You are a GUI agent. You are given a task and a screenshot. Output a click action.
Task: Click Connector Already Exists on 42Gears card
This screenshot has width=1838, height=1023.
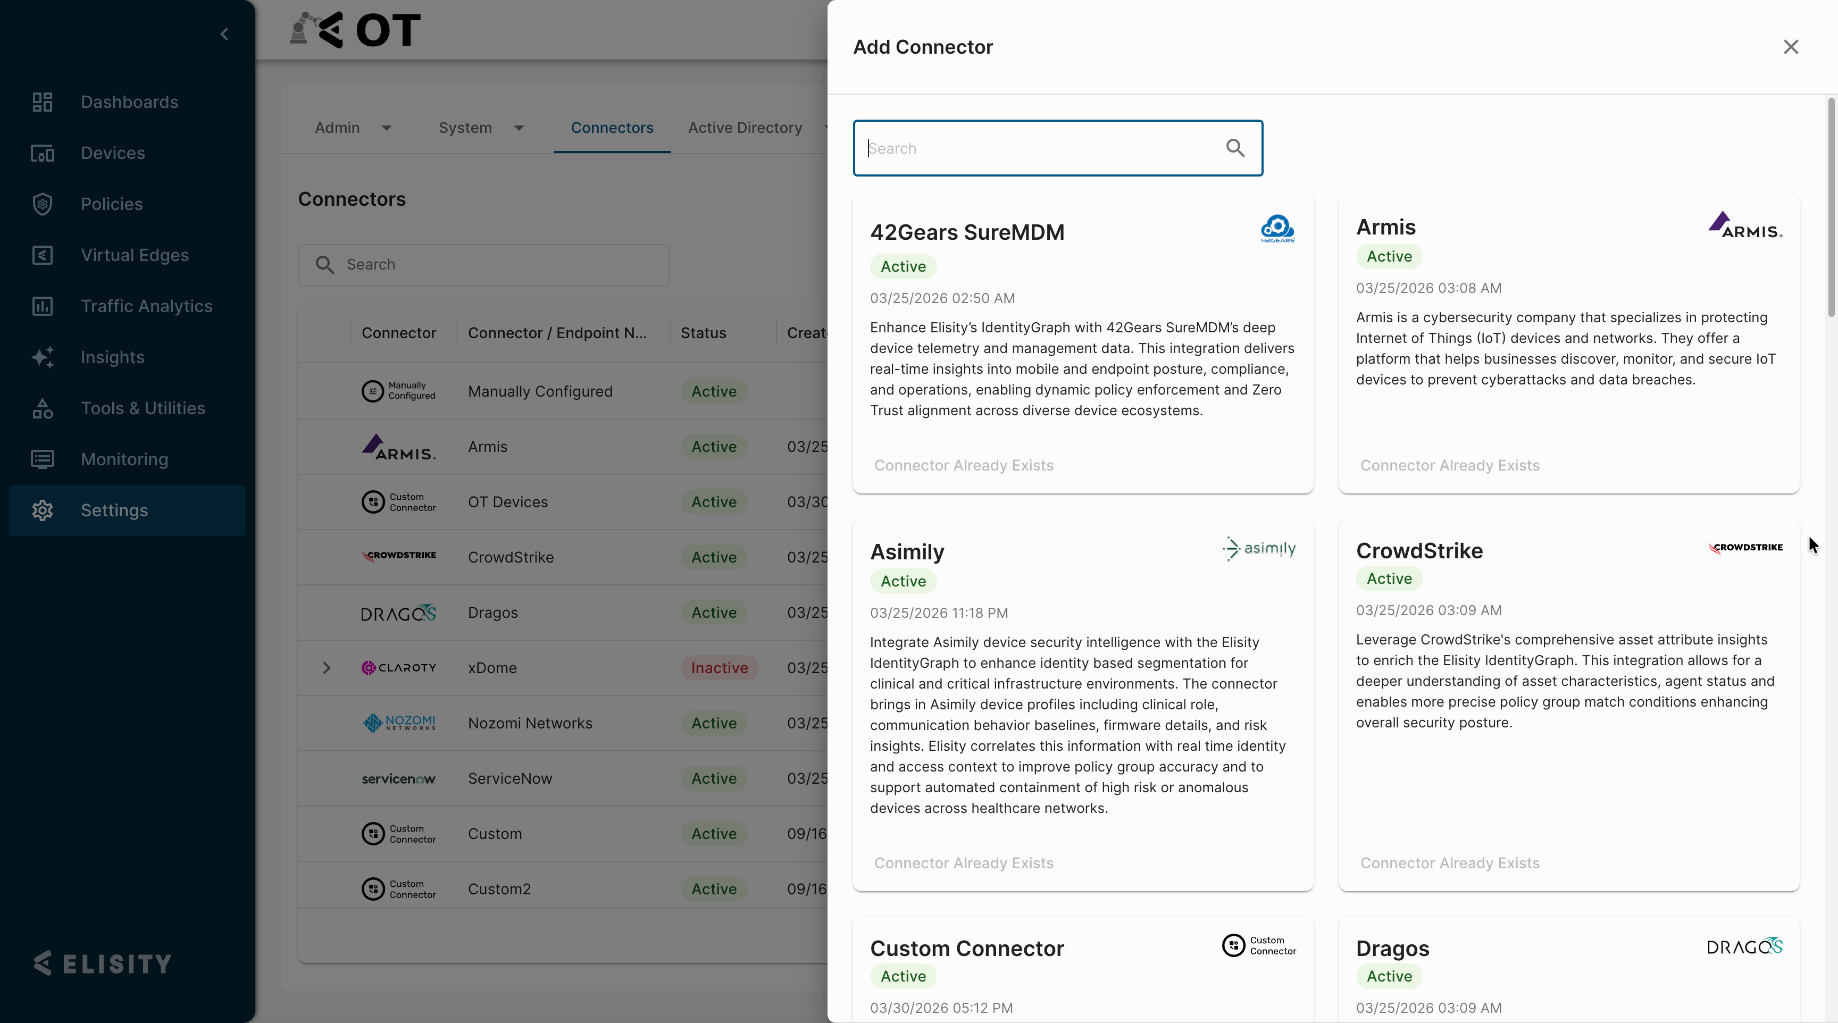point(963,465)
